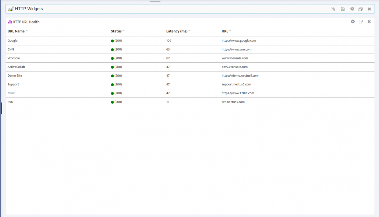Open the support.nectus5.com link

tap(236, 84)
